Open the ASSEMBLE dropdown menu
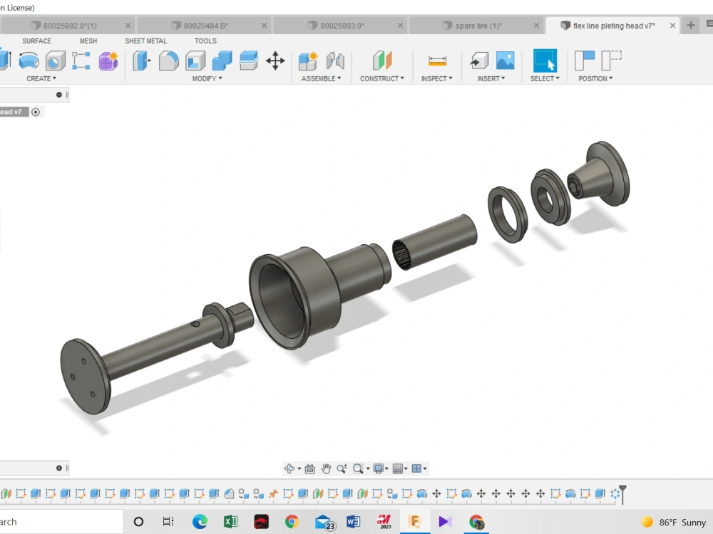 coord(321,78)
